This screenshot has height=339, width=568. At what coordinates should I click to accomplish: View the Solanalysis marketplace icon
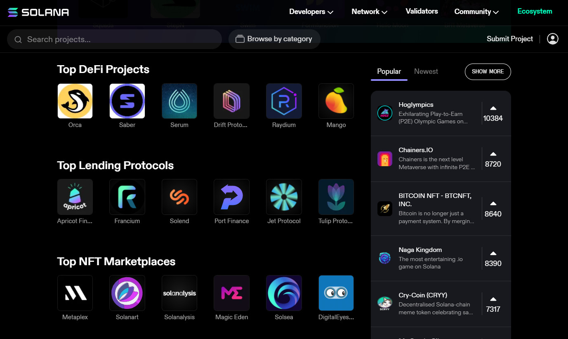(179, 293)
